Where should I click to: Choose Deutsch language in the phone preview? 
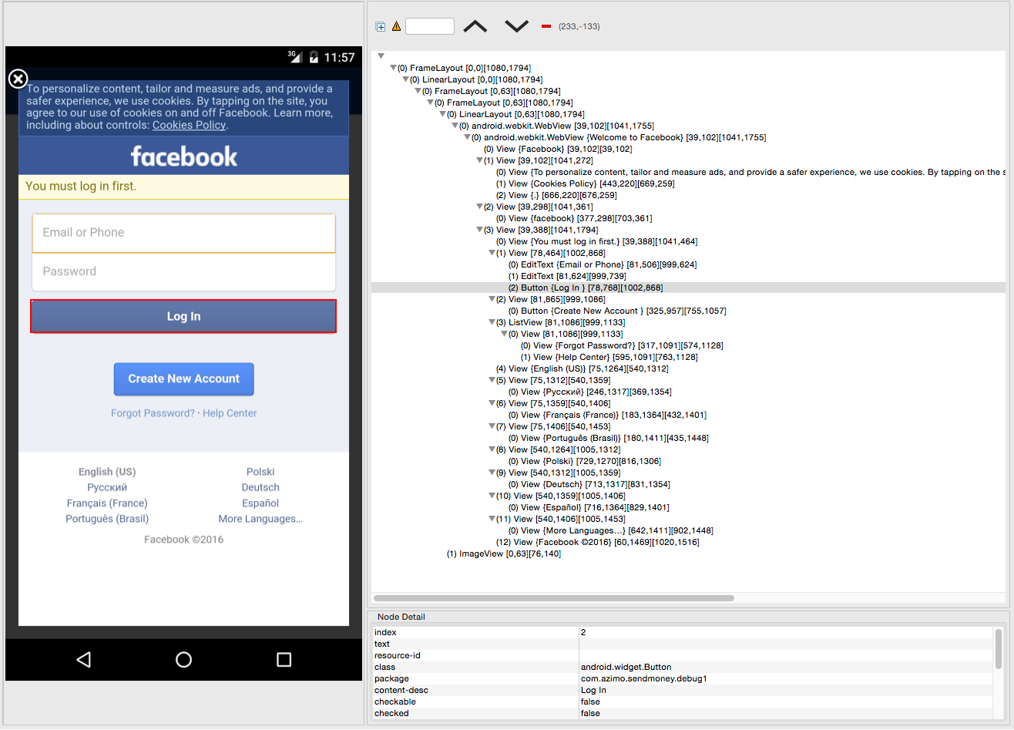point(260,487)
